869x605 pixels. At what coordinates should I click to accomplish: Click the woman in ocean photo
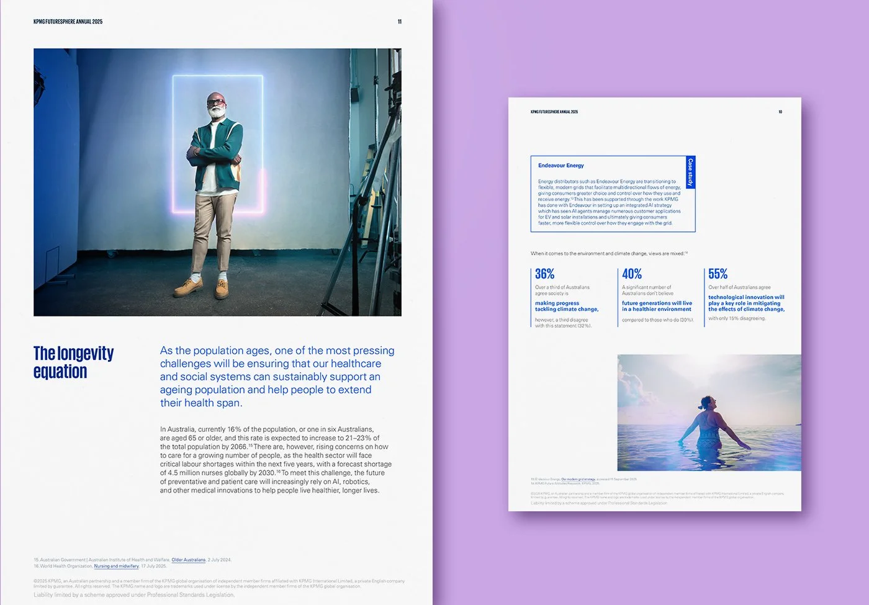tap(708, 411)
